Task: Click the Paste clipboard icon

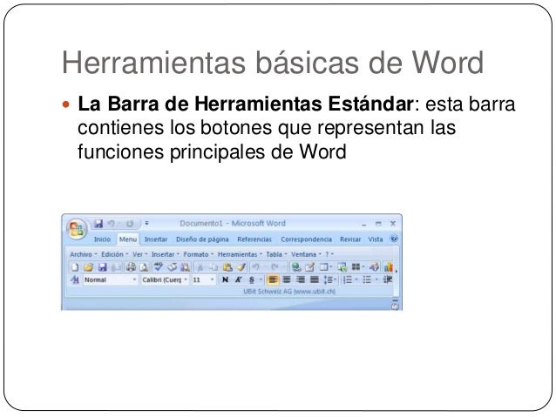Action: click(x=227, y=267)
